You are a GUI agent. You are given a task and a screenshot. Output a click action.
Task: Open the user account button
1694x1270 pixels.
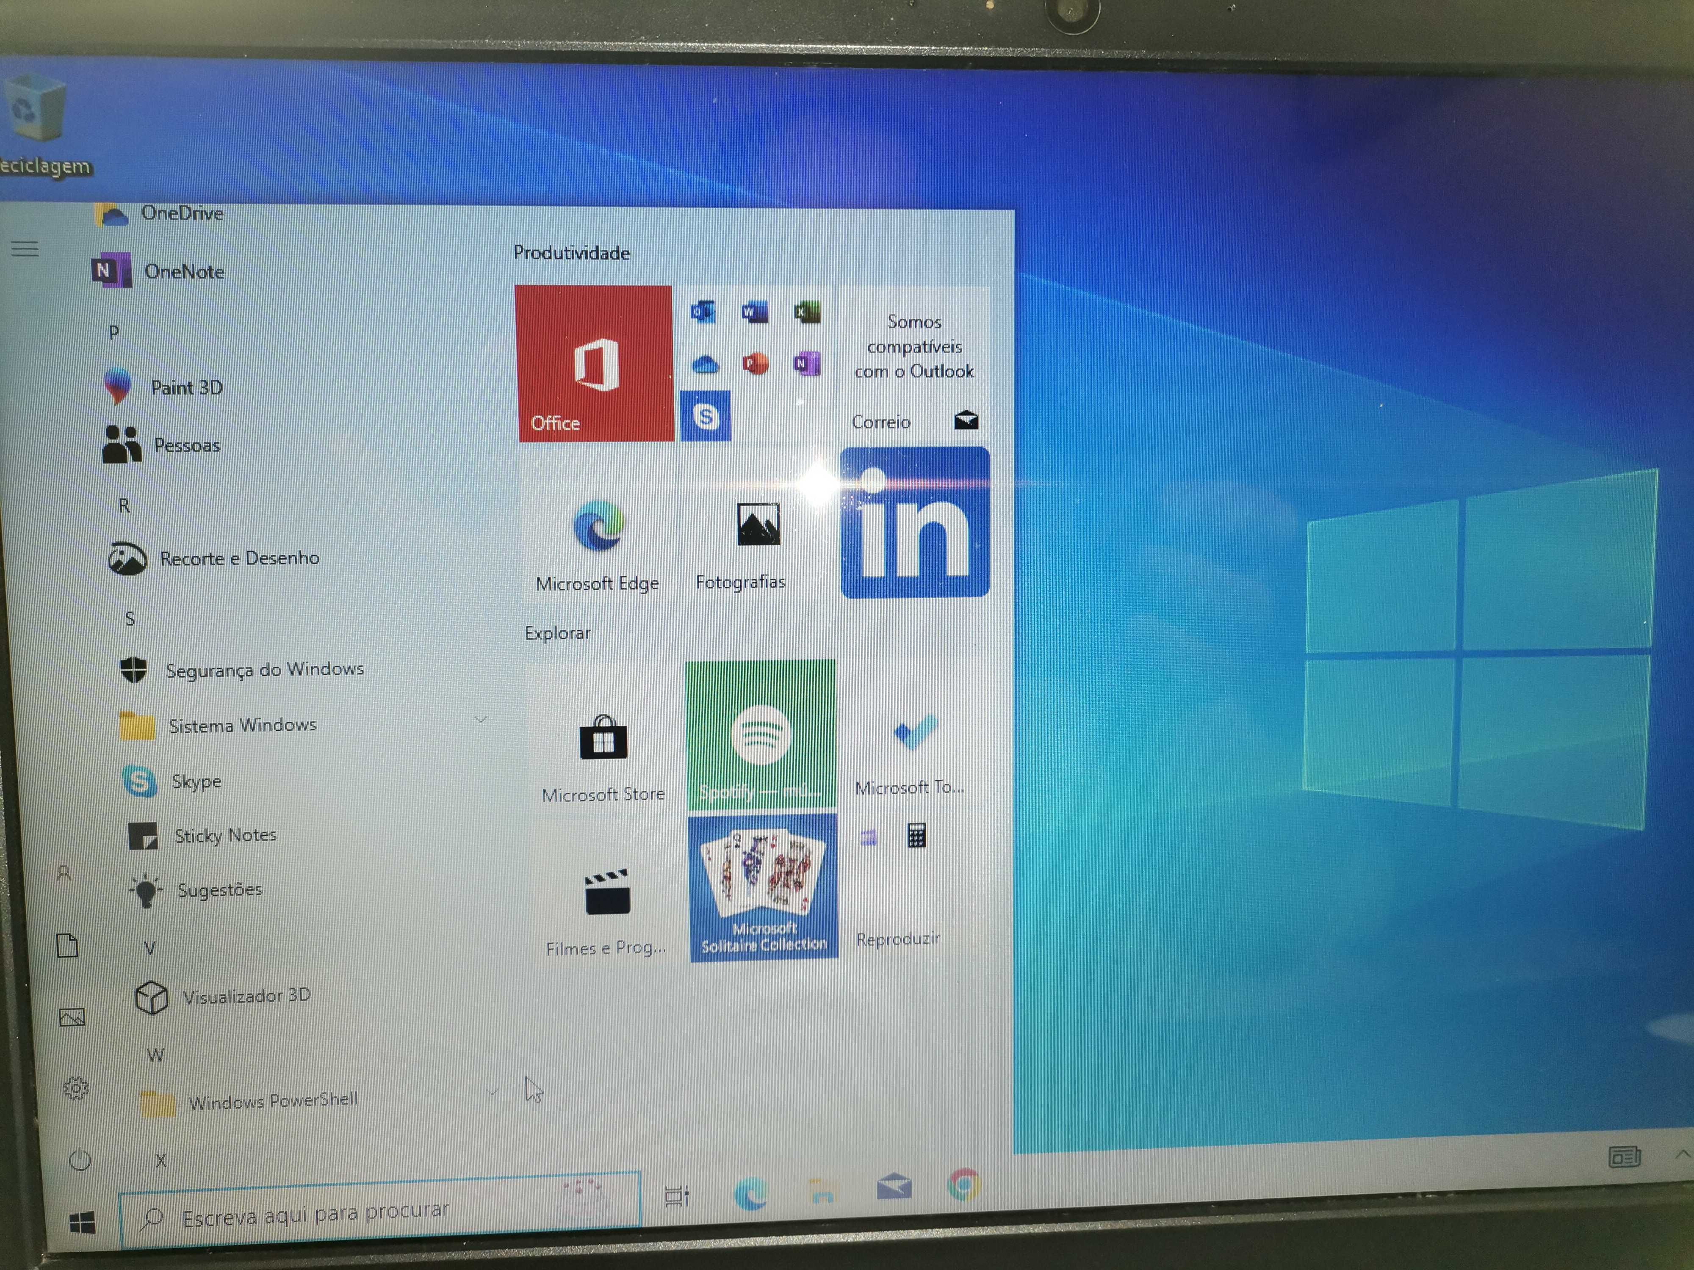coord(64,872)
